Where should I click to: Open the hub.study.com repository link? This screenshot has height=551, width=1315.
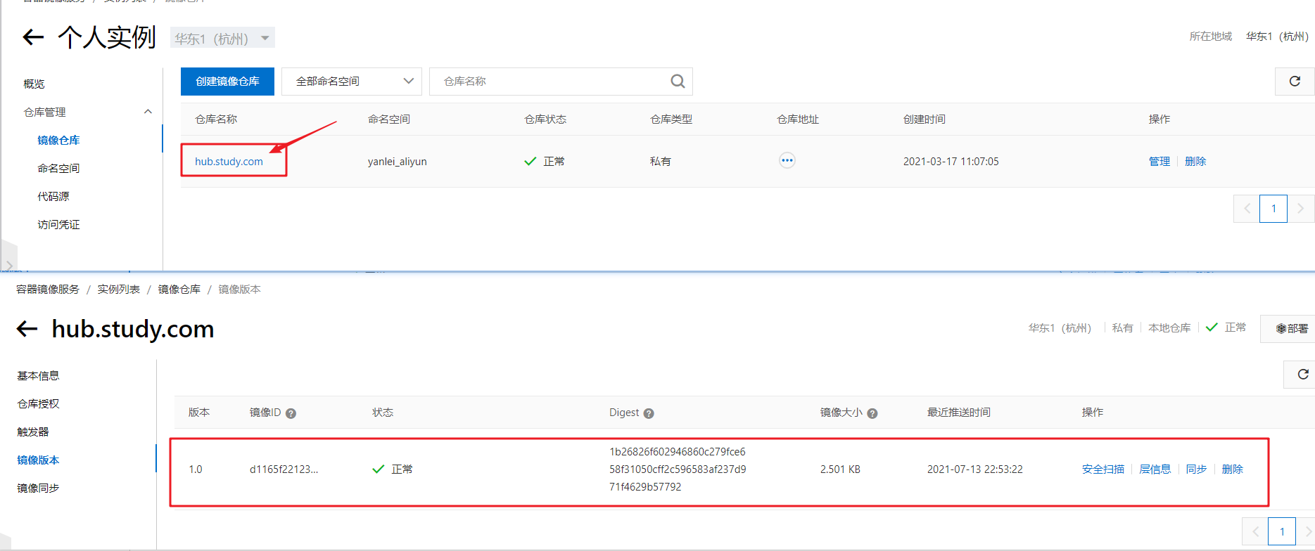229,162
